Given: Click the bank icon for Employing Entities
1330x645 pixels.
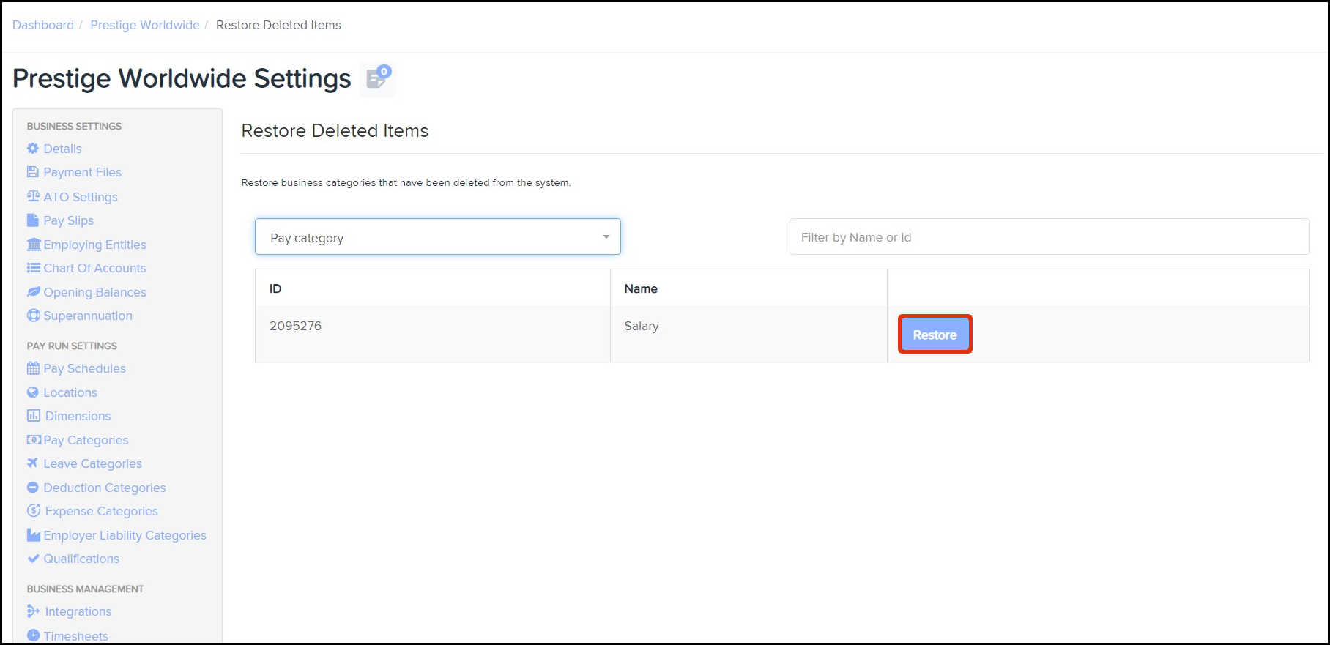Looking at the screenshot, I should pyautogui.click(x=34, y=245).
